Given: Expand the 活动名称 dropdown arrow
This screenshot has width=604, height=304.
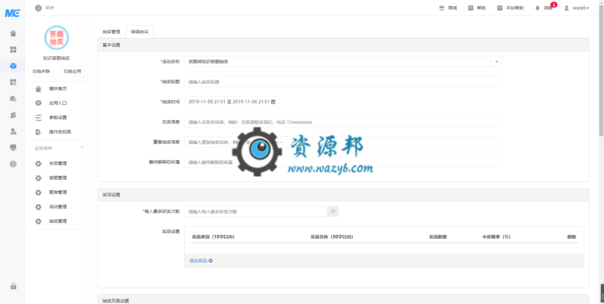Looking at the screenshot, I should [496, 62].
